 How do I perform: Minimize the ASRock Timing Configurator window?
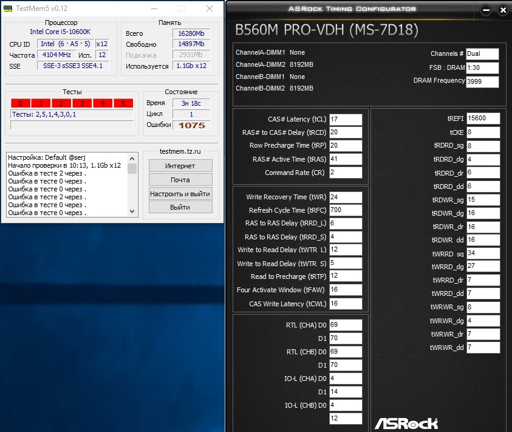pyautogui.click(x=486, y=10)
